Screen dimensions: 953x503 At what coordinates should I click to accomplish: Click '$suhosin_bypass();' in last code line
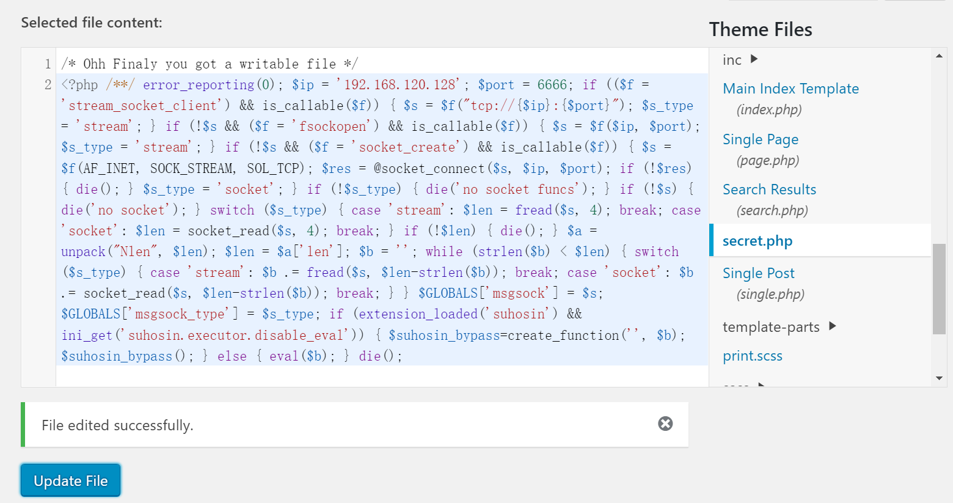[127, 356]
